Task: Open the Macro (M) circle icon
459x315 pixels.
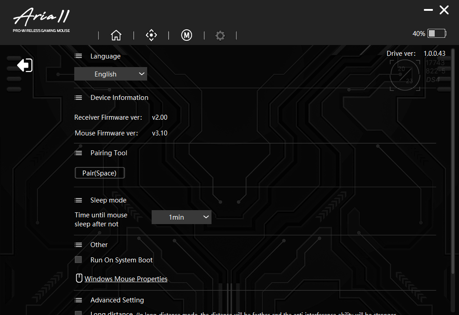Action: click(186, 36)
